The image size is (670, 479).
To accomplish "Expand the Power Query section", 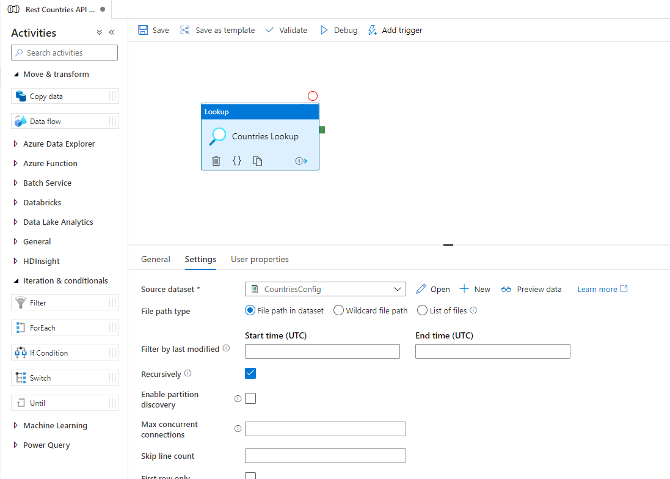I will coord(16,445).
